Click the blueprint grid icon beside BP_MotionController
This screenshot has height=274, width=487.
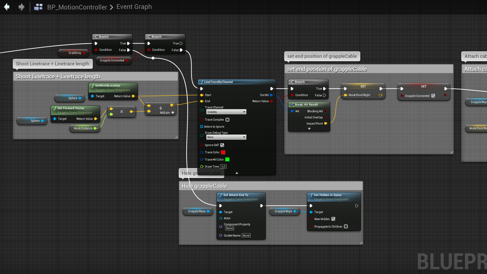pyautogui.click(x=38, y=7)
